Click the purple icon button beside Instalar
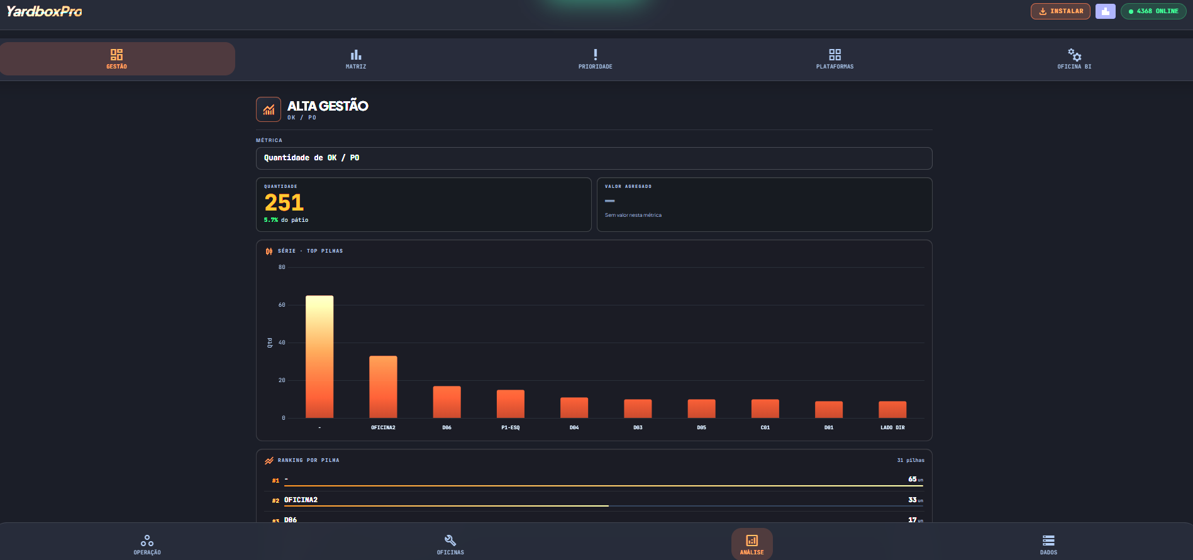 click(x=1105, y=11)
